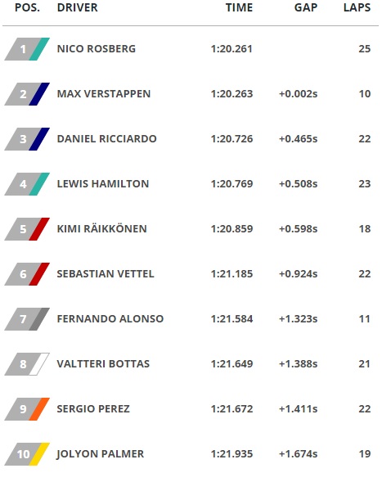Click Max Verstappen's position 2 badge

(27, 94)
